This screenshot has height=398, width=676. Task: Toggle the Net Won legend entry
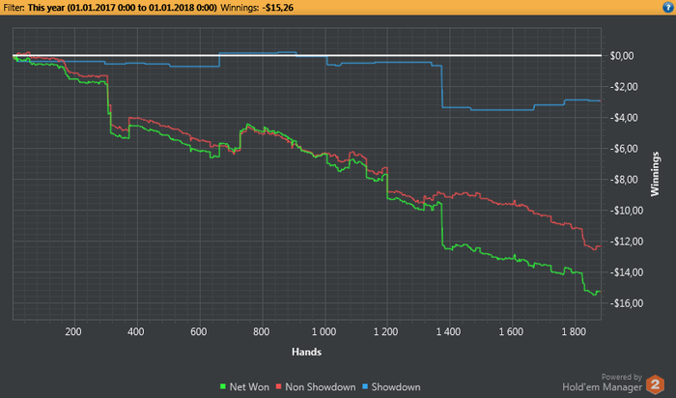(x=244, y=386)
